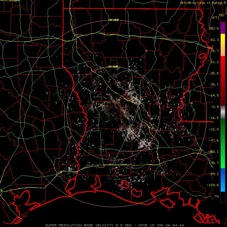
Task: Click the -47.6 legend value
Action: 214,140
